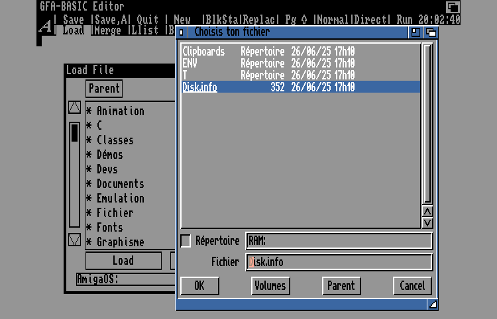
Task: Click the Parent button in file requester
Action: click(341, 286)
